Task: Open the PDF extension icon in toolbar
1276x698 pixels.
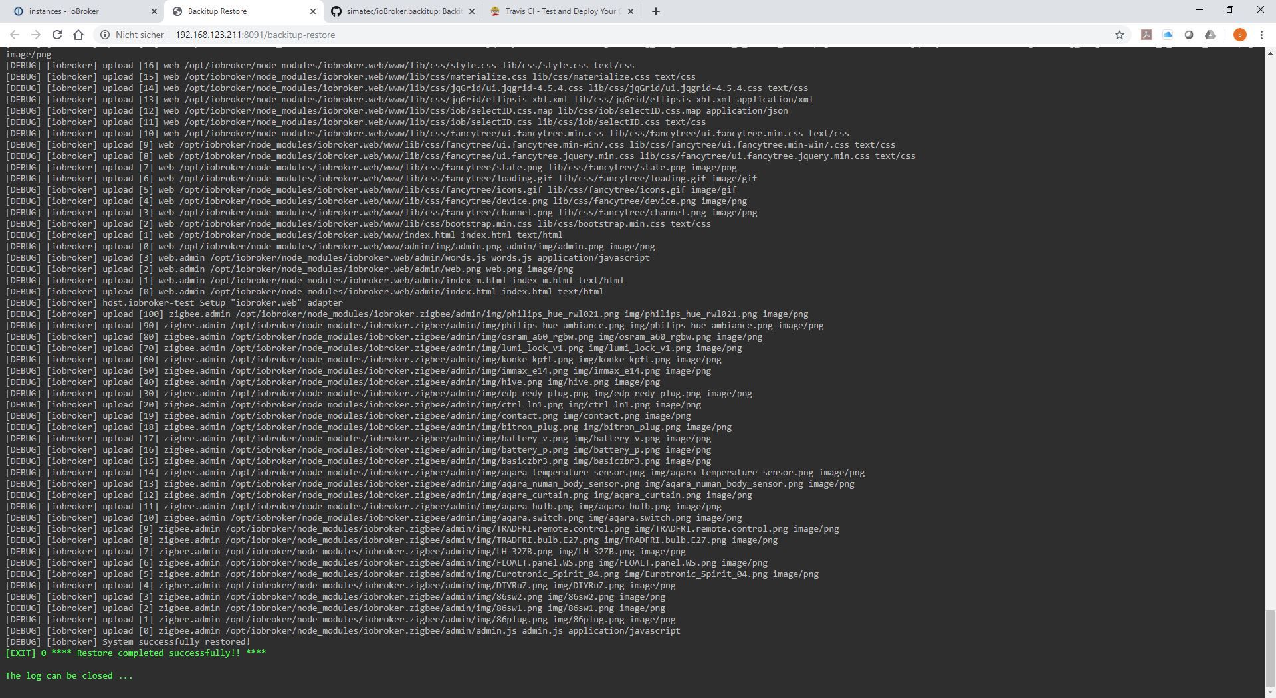Action: [x=1146, y=35]
